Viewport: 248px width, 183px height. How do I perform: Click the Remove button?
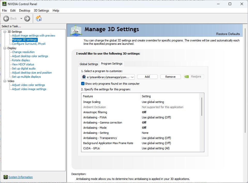170,77
